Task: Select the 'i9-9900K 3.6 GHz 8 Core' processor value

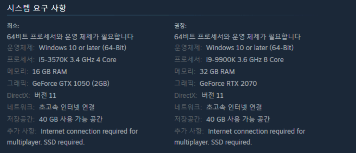Action: 245,60
